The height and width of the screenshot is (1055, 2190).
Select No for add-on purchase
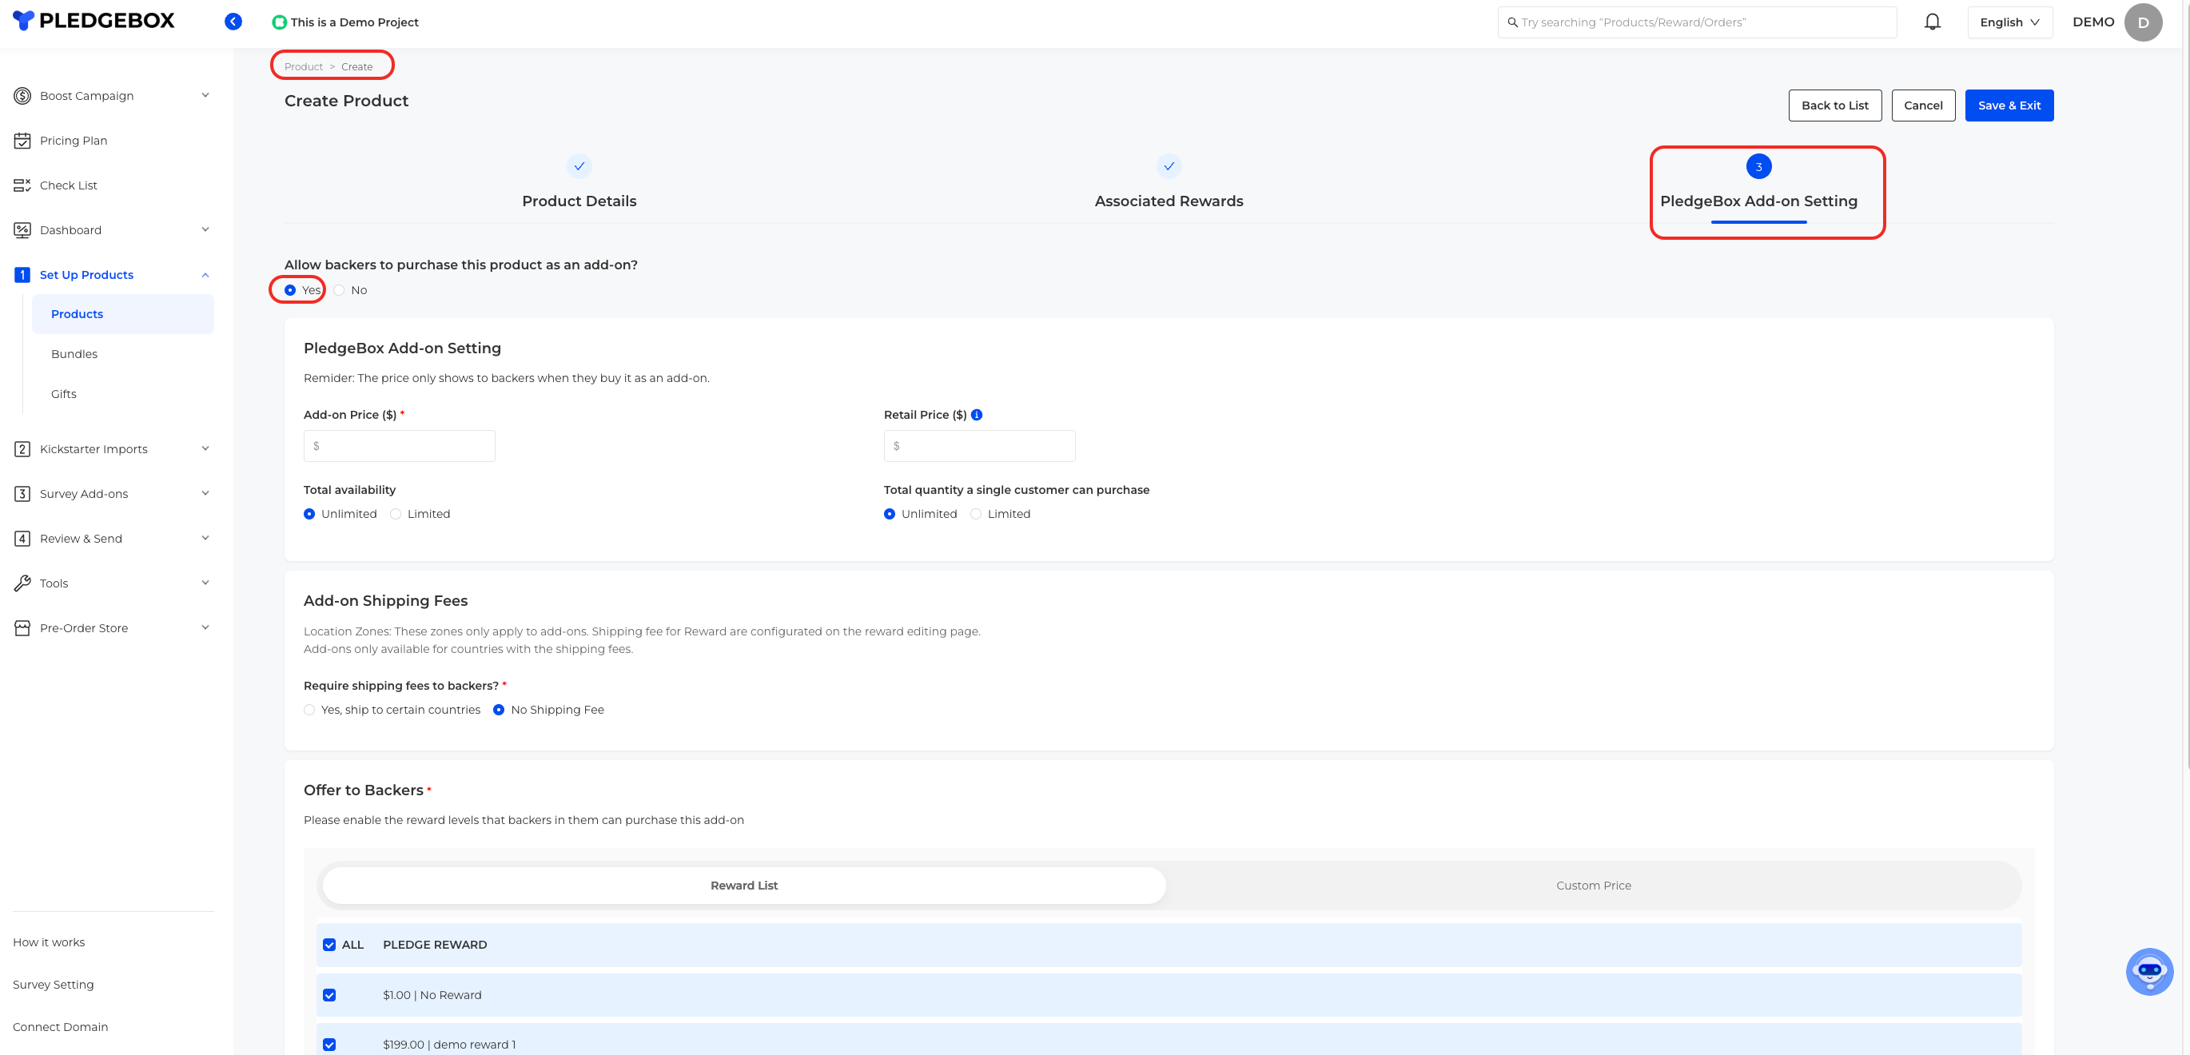(339, 291)
